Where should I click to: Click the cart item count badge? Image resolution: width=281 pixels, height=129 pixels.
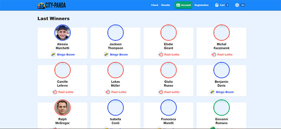(x=227, y=5)
